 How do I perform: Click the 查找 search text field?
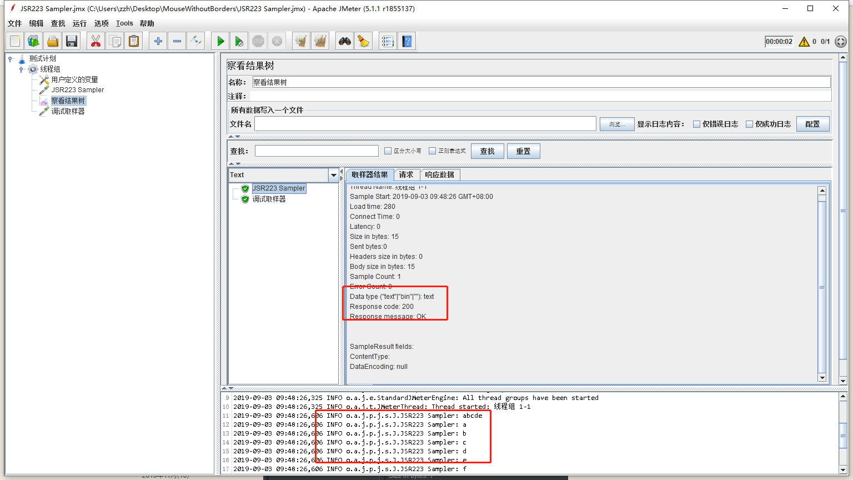317,151
